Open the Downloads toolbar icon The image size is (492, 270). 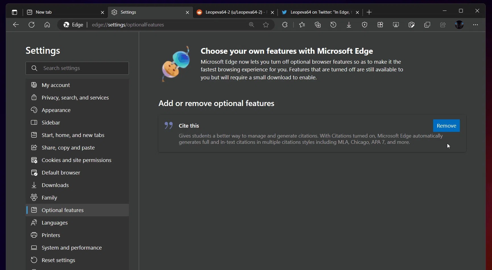click(349, 25)
